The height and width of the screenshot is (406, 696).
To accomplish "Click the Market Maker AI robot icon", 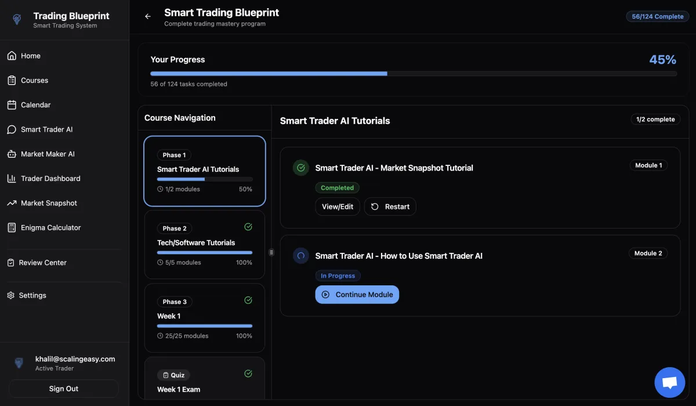I will [12, 154].
